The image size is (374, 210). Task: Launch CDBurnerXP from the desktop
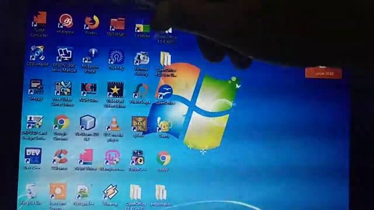(x=37, y=53)
